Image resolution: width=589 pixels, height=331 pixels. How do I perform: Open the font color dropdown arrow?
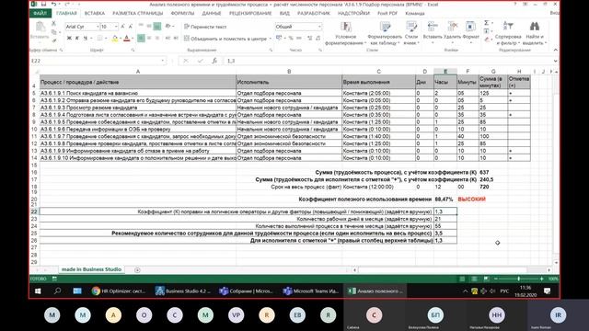point(133,39)
